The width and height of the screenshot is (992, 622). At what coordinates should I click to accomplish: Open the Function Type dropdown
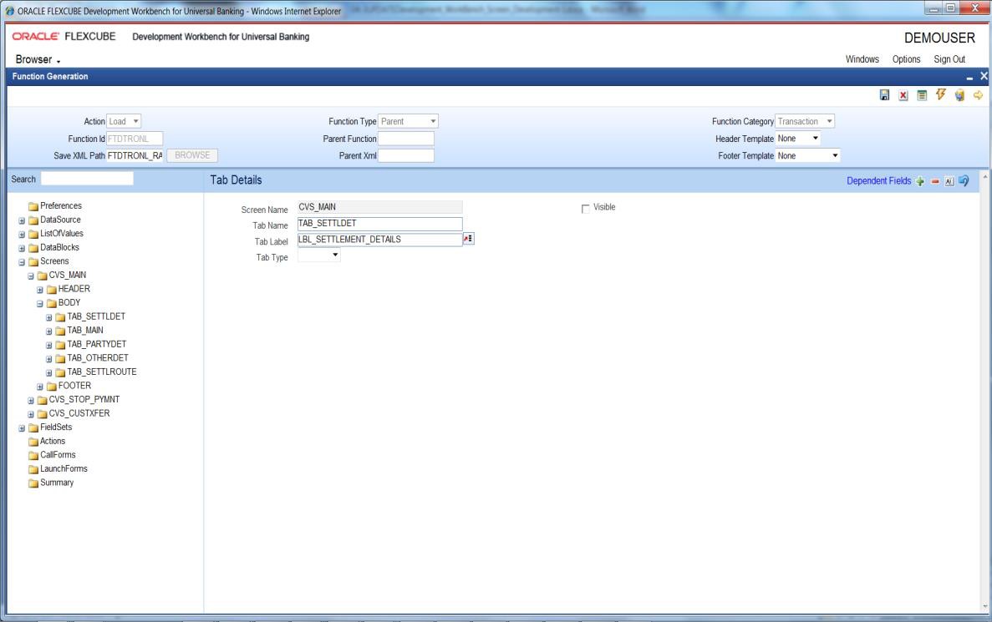(433, 121)
